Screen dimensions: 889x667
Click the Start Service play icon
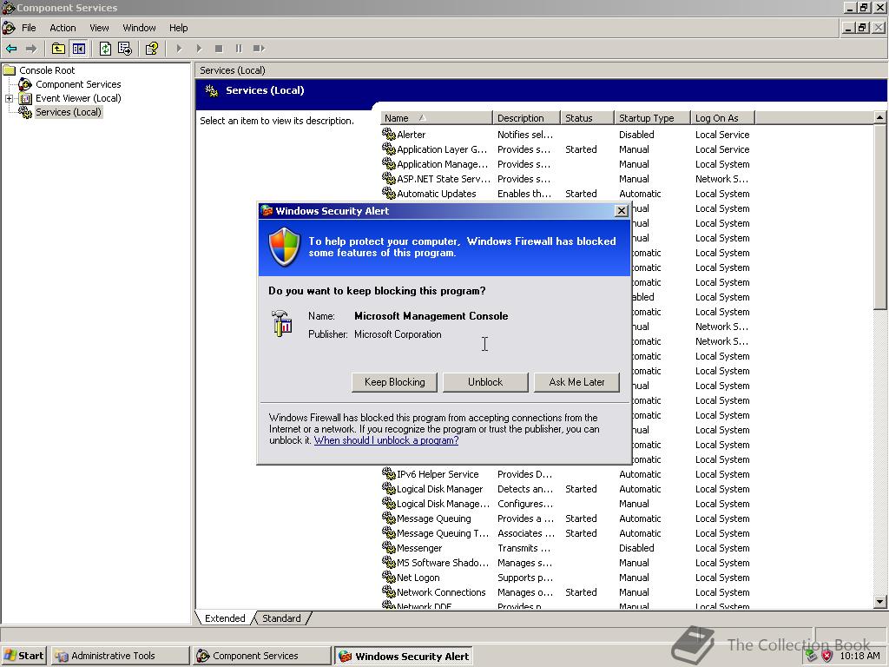pos(179,49)
